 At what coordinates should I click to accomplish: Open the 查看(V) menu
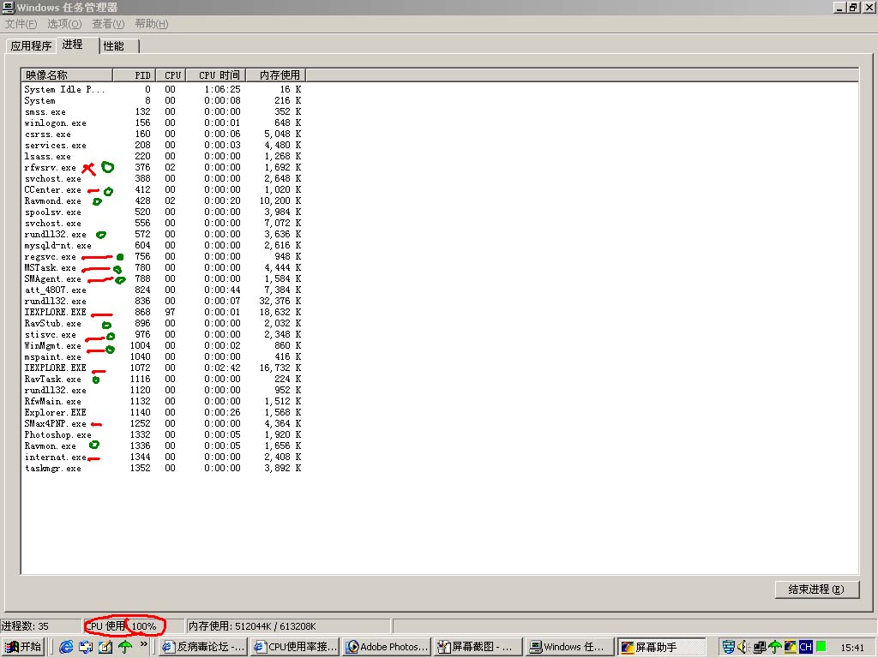click(x=108, y=23)
